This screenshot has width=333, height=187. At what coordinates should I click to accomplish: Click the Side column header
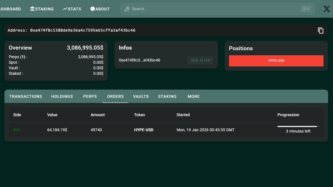(17, 115)
